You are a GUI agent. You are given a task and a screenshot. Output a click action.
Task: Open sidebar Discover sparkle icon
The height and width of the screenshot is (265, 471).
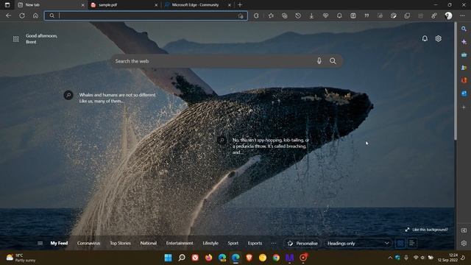pos(464,42)
